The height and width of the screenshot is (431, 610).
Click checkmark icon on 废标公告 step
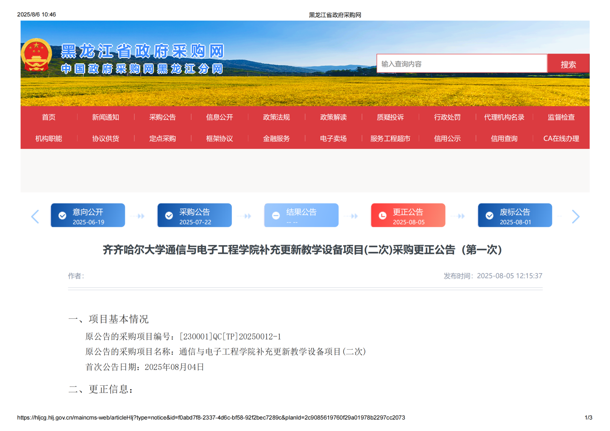click(x=489, y=216)
